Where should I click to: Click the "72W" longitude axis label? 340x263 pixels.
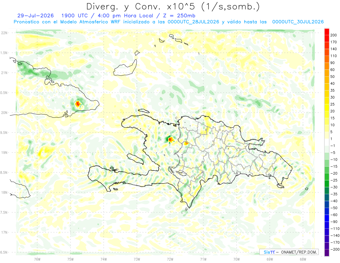pyautogui.click(x=170, y=259)
